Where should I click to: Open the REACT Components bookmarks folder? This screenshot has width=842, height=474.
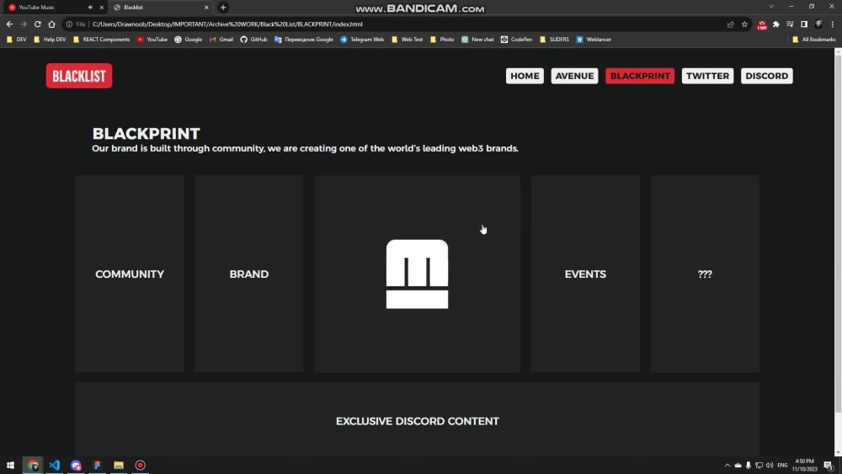coord(102,40)
